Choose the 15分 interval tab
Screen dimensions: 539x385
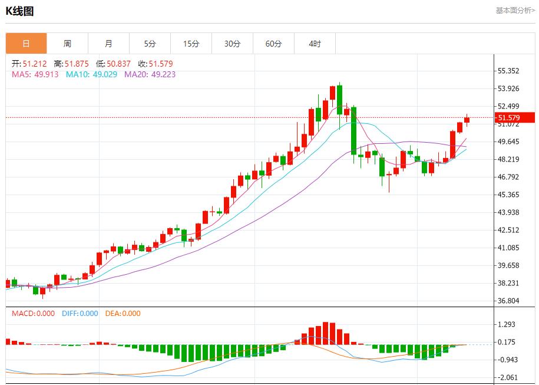[191, 44]
